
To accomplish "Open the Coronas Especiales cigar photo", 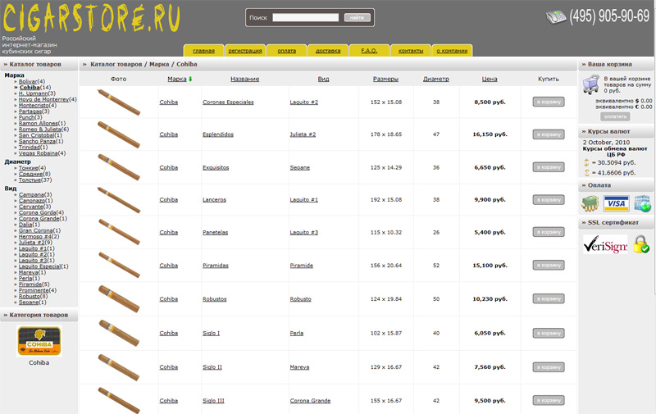I will (x=119, y=102).
